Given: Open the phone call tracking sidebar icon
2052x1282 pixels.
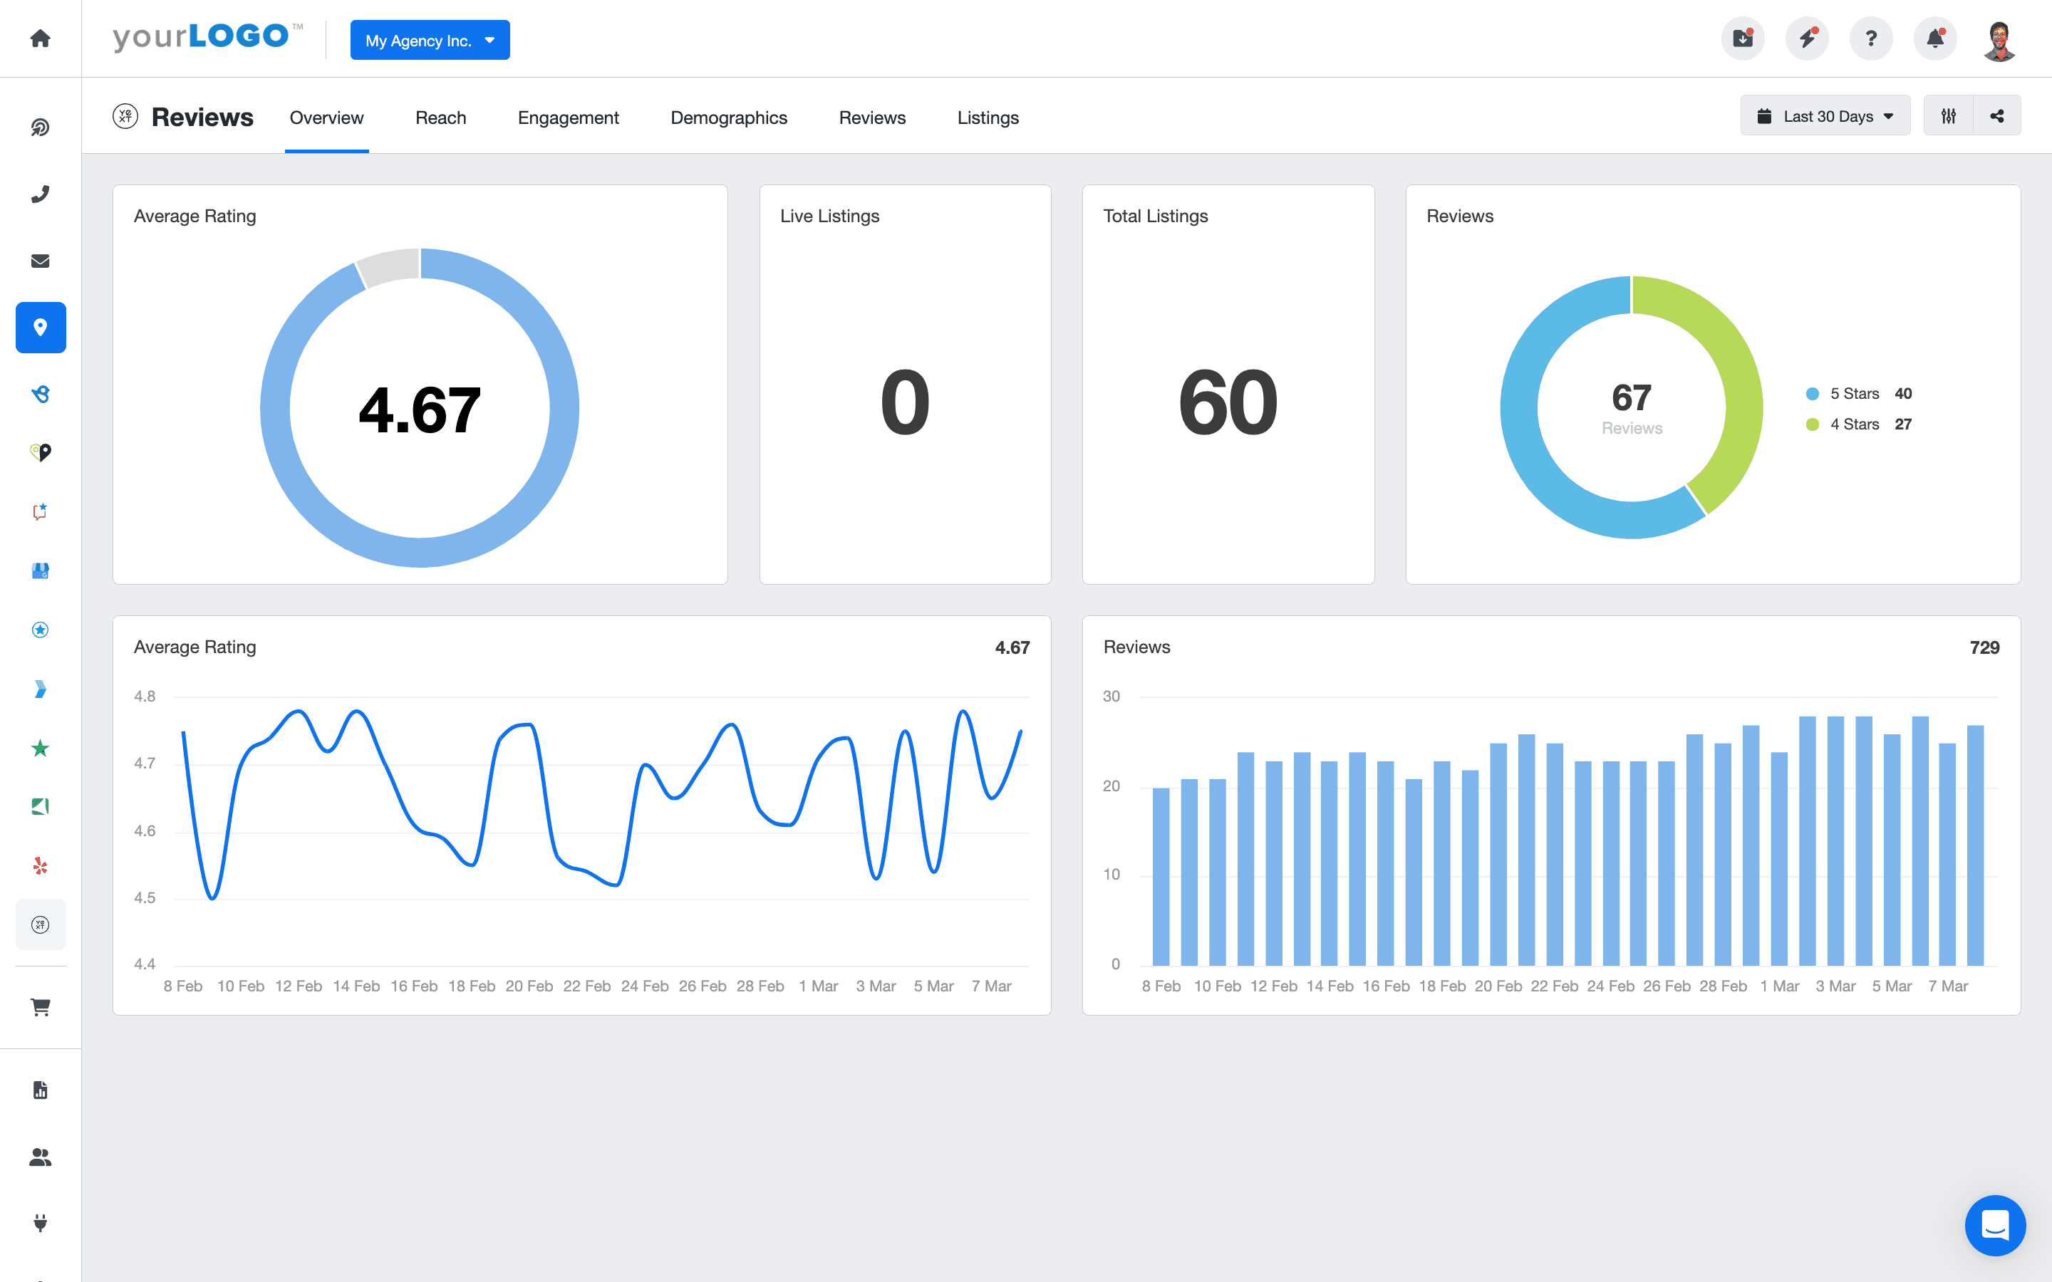Looking at the screenshot, I should (x=40, y=194).
